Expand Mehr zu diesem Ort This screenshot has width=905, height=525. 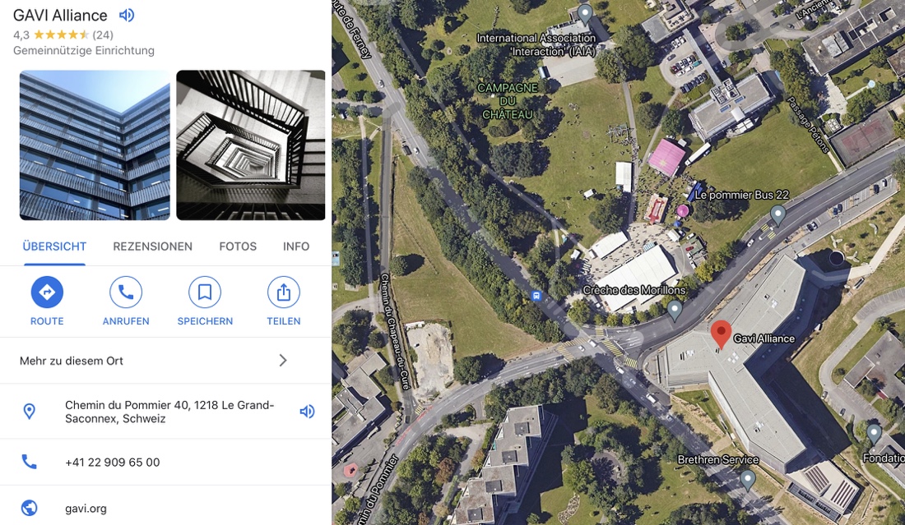(165, 361)
